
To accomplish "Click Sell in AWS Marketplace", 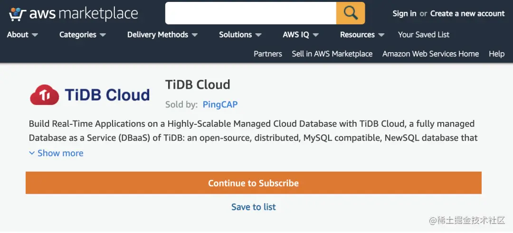I will pos(332,54).
